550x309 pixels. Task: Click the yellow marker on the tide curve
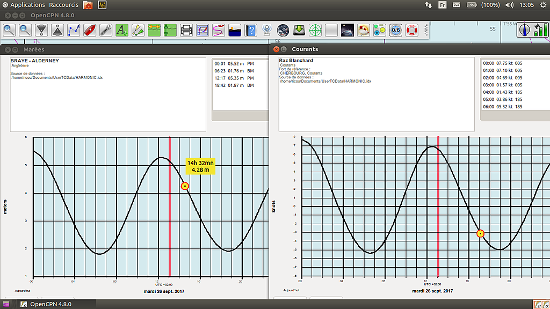pos(185,186)
